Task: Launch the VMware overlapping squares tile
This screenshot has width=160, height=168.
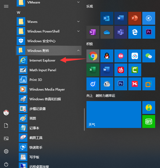Action: 149,84
